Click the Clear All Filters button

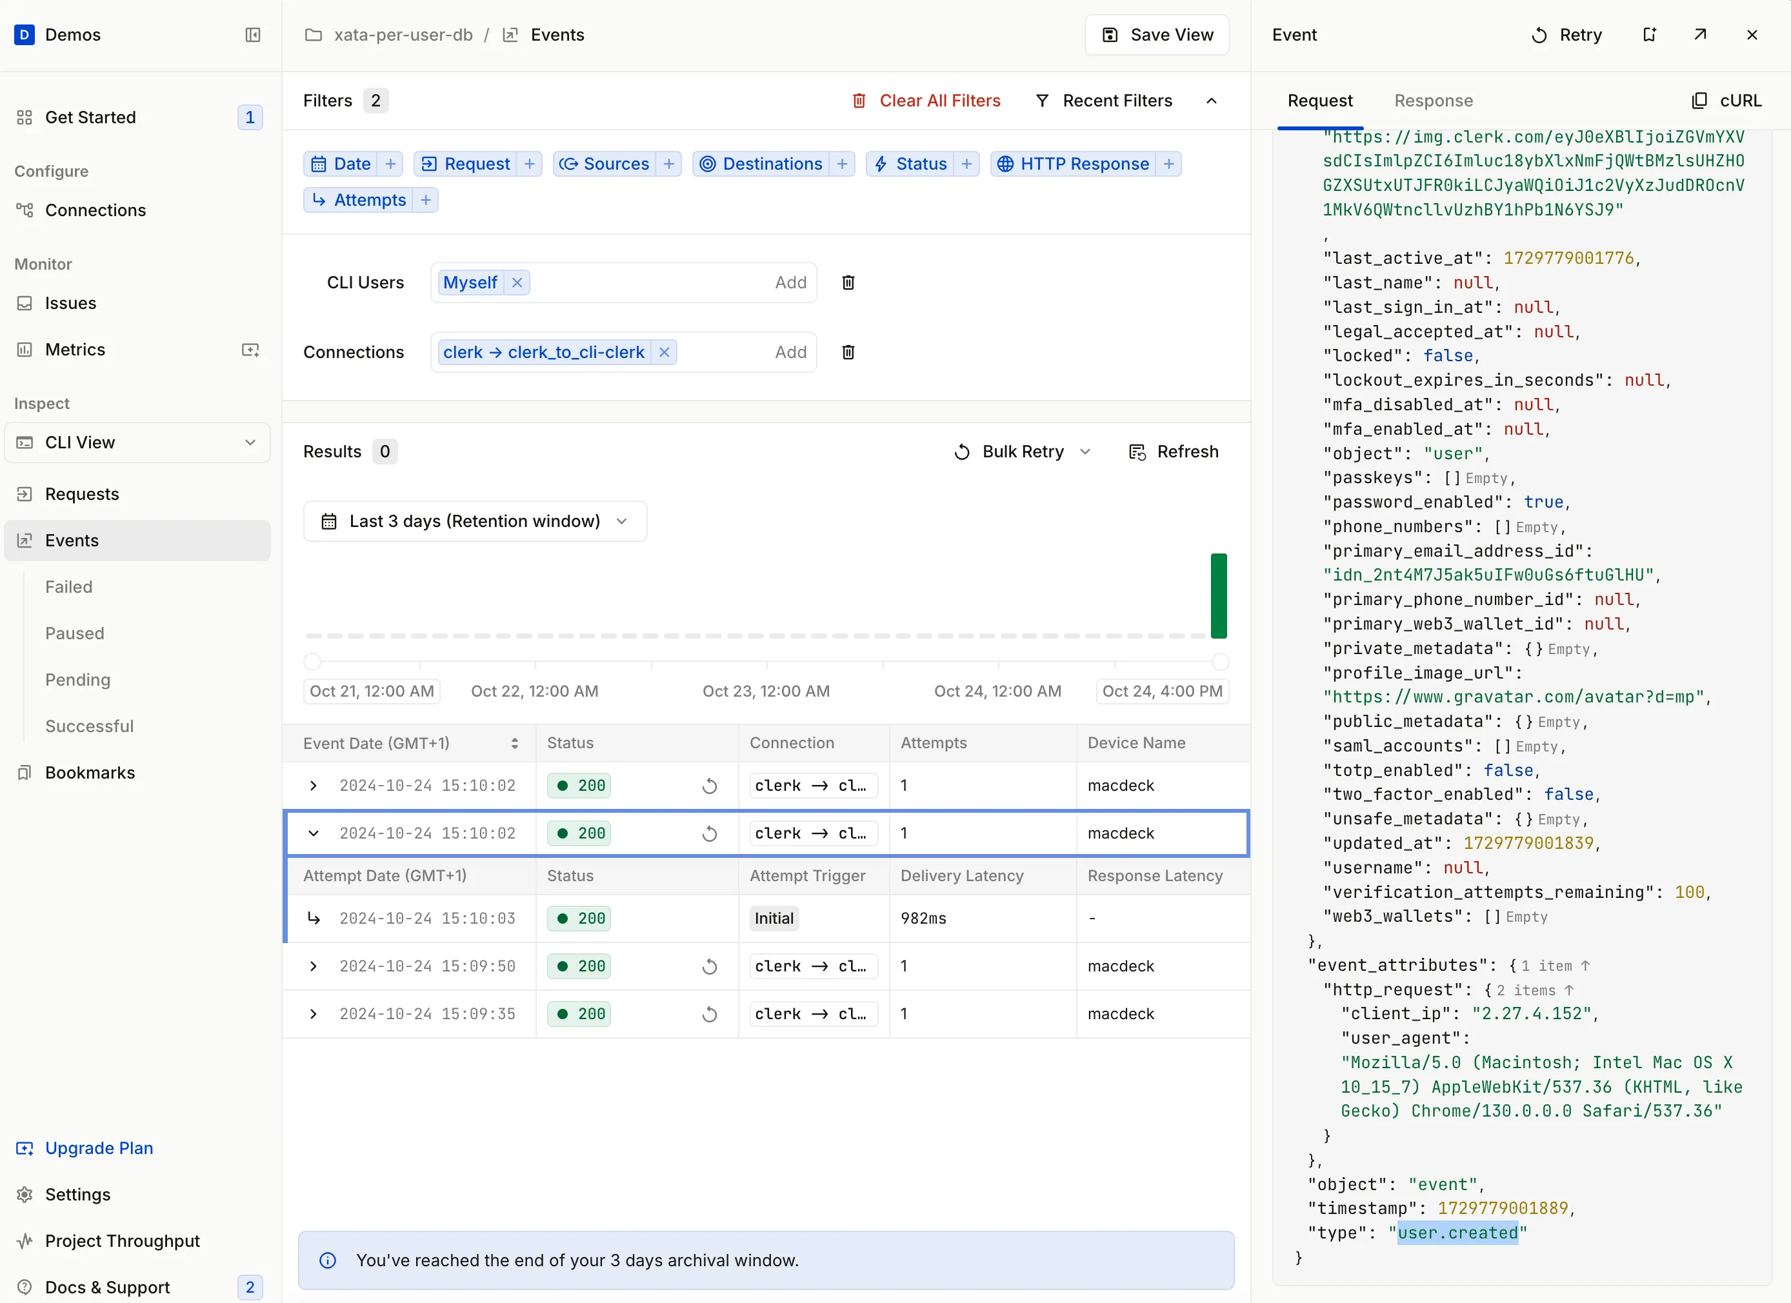click(923, 100)
